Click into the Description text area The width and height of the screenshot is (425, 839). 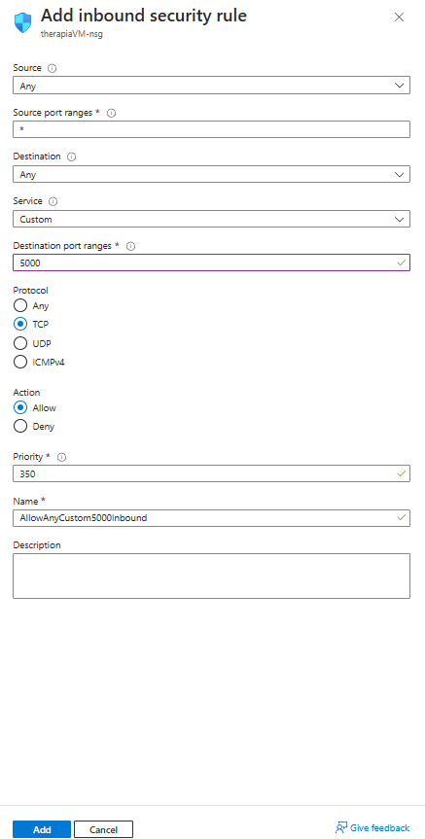tap(211, 576)
